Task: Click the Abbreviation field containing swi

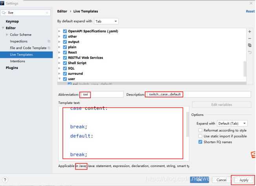Action: pos(101,95)
